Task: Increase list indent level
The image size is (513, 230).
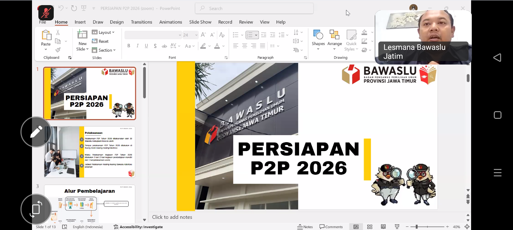Action: coord(272,35)
